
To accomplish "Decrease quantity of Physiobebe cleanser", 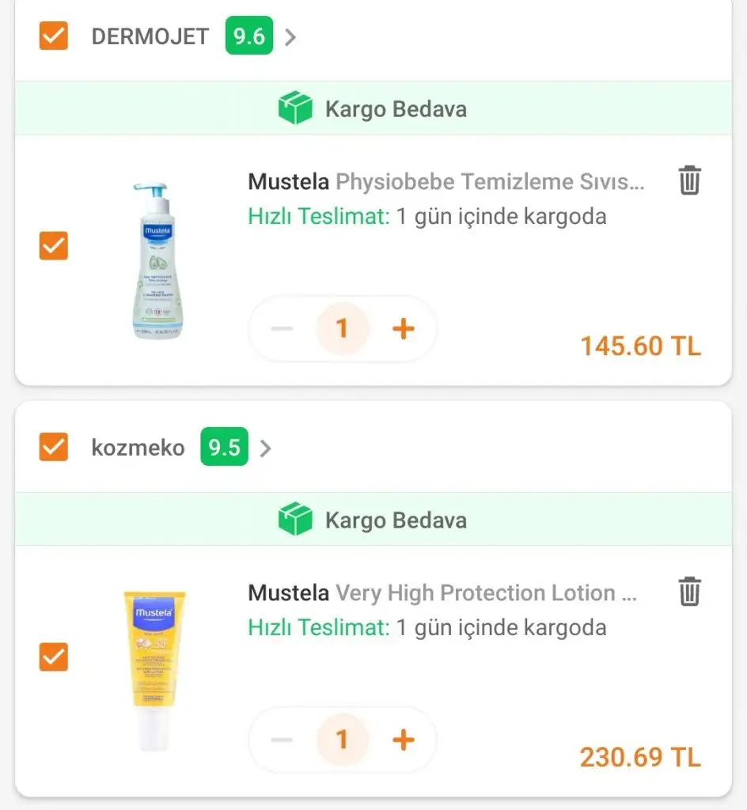I will [x=282, y=328].
